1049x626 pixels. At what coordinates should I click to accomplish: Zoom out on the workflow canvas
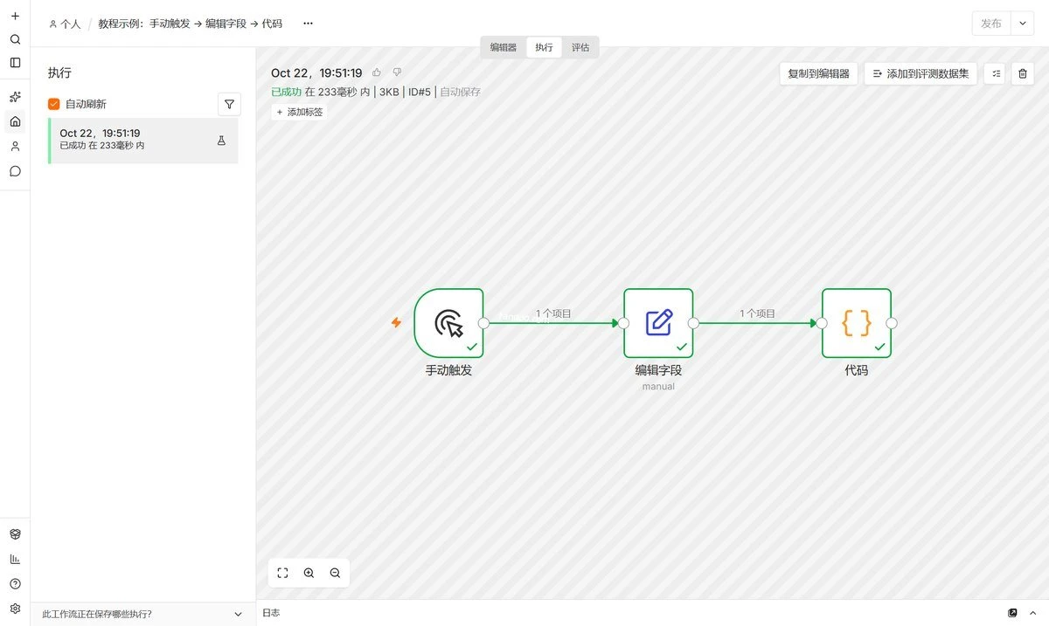(x=335, y=573)
